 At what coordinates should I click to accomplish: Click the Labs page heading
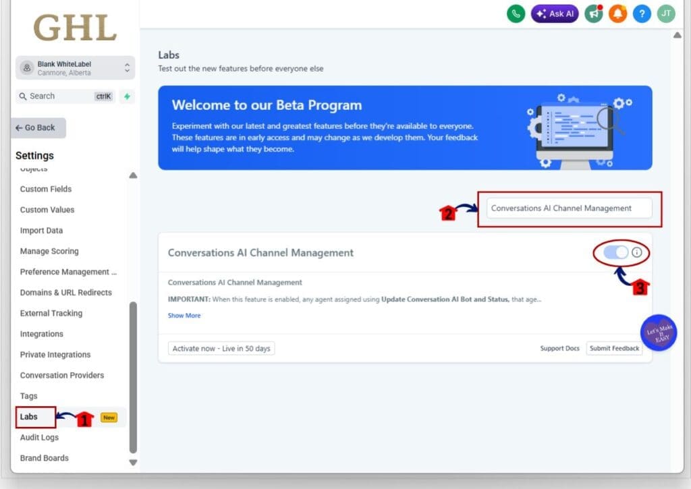coord(169,55)
